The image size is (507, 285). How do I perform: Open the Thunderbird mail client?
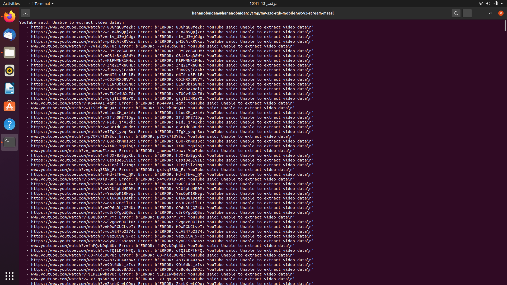click(x=9, y=35)
